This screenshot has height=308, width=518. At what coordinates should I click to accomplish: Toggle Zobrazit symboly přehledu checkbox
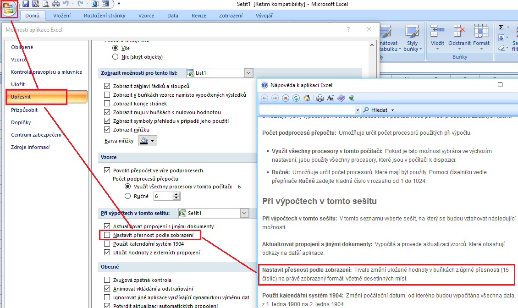tap(107, 121)
